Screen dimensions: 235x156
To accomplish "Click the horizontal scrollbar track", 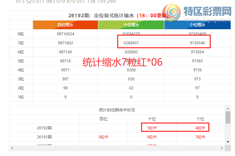I will [x=117, y=148].
